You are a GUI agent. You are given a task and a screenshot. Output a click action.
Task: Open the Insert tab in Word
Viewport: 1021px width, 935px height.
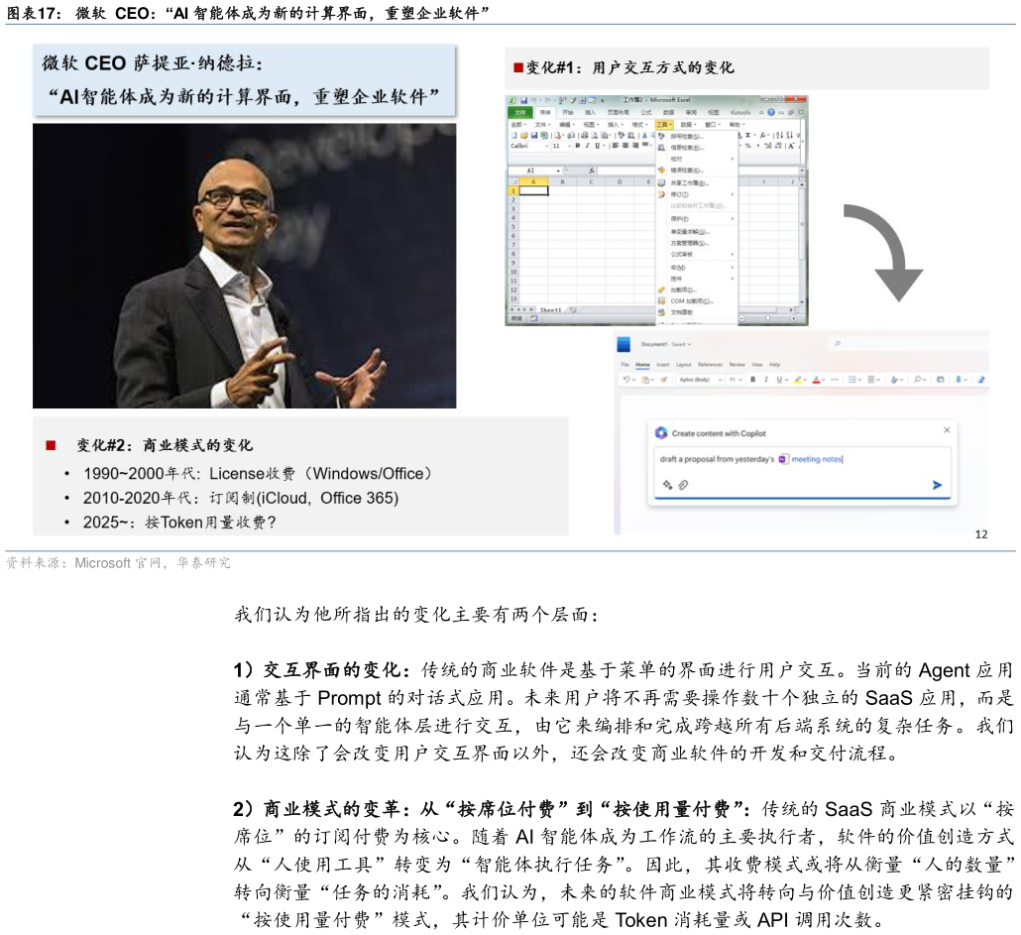(x=662, y=365)
